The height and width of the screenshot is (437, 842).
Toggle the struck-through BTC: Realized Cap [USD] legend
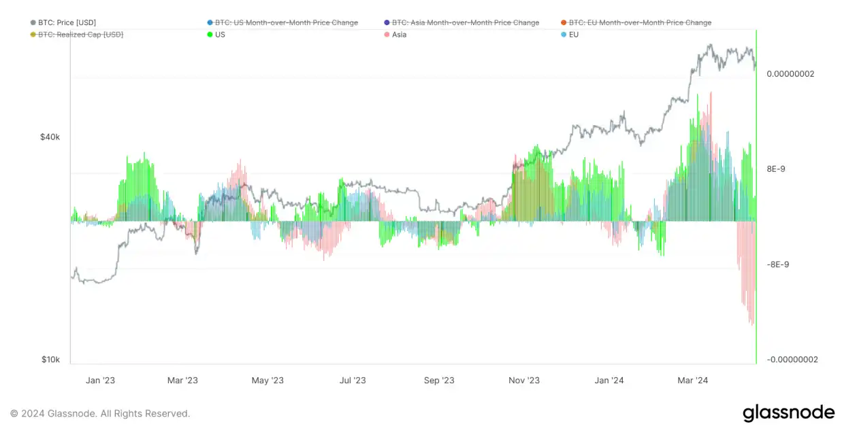80,35
